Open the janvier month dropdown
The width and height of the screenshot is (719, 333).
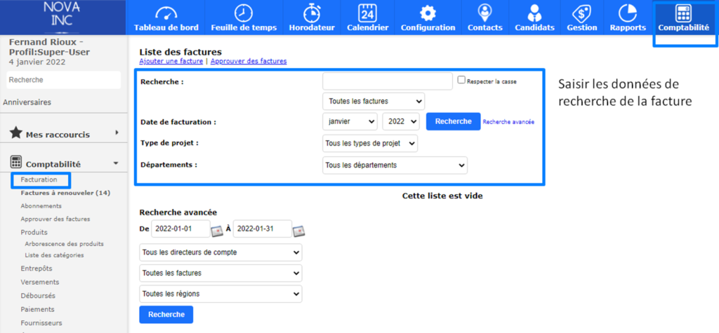350,121
